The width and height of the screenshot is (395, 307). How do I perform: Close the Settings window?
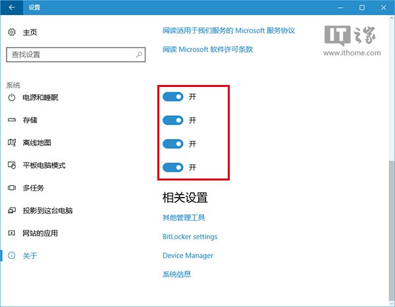pyautogui.click(x=383, y=7)
